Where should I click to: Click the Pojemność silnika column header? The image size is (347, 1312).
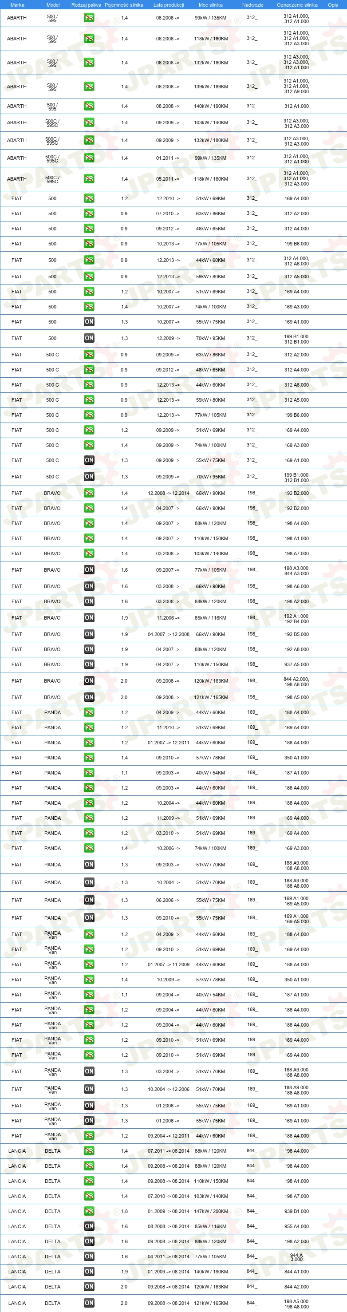pyautogui.click(x=124, y=5)
